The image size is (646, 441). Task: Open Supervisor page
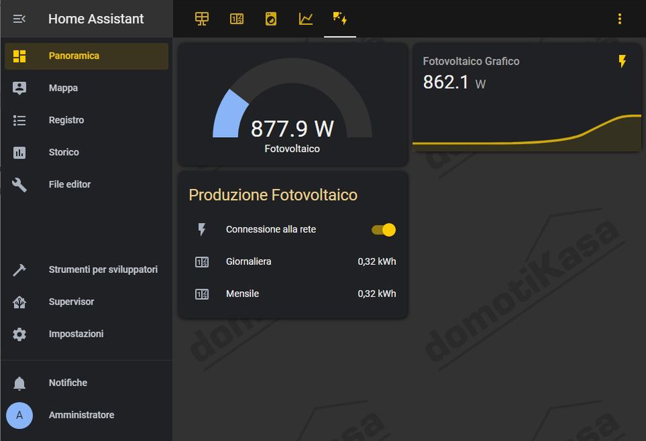[x=87, y=302]
